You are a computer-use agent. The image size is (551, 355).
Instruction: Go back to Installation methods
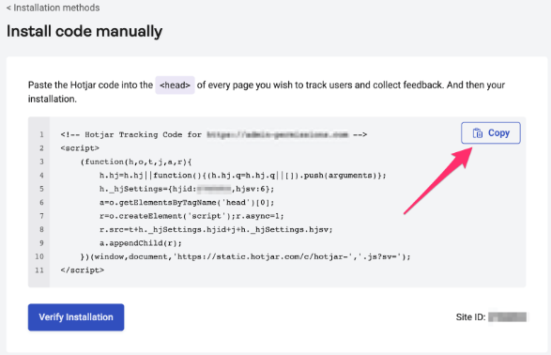click(54, 8)
